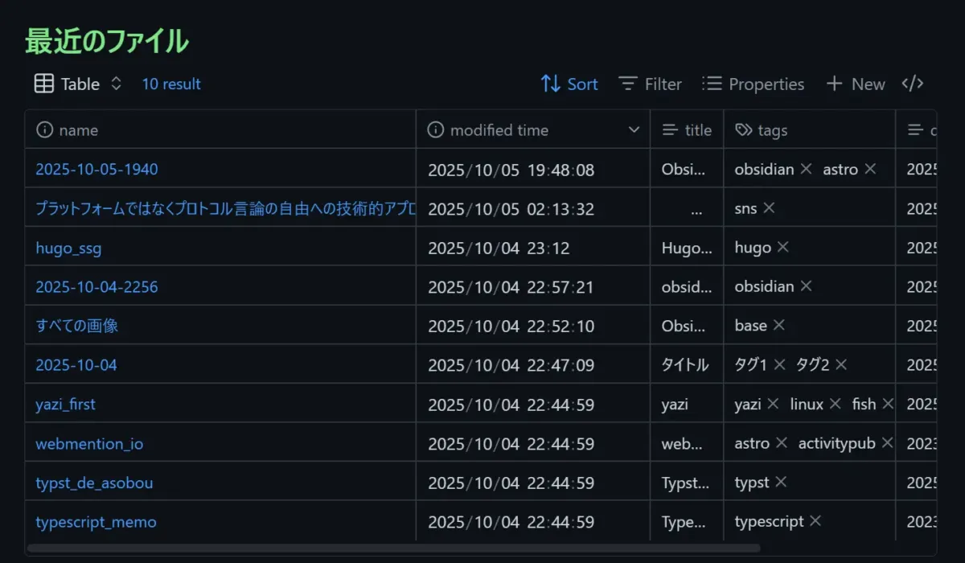This screenshot has width=965, height=563.
Task: Remove the typescript tag
Action: [815, 522]
